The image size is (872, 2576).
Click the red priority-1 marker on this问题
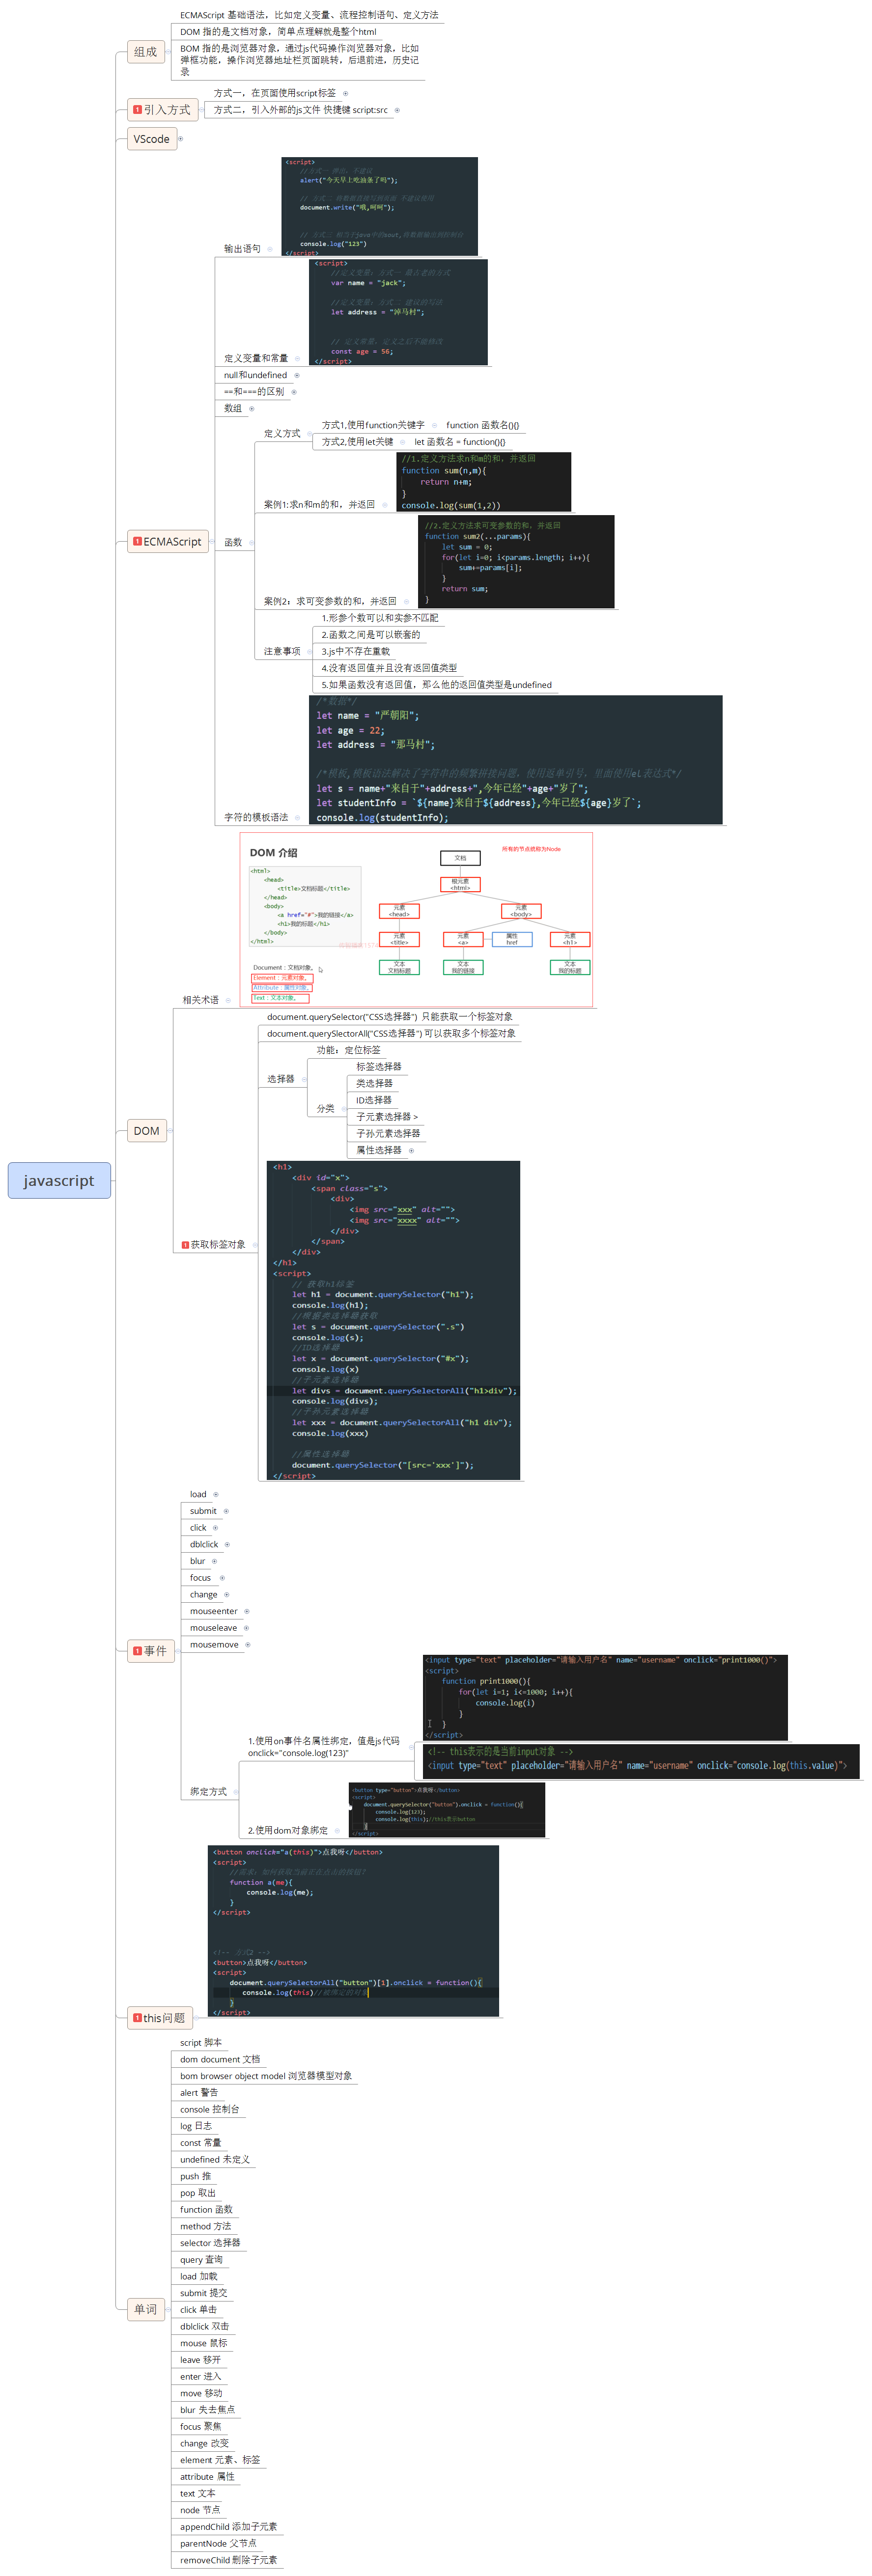(138, 2018)
